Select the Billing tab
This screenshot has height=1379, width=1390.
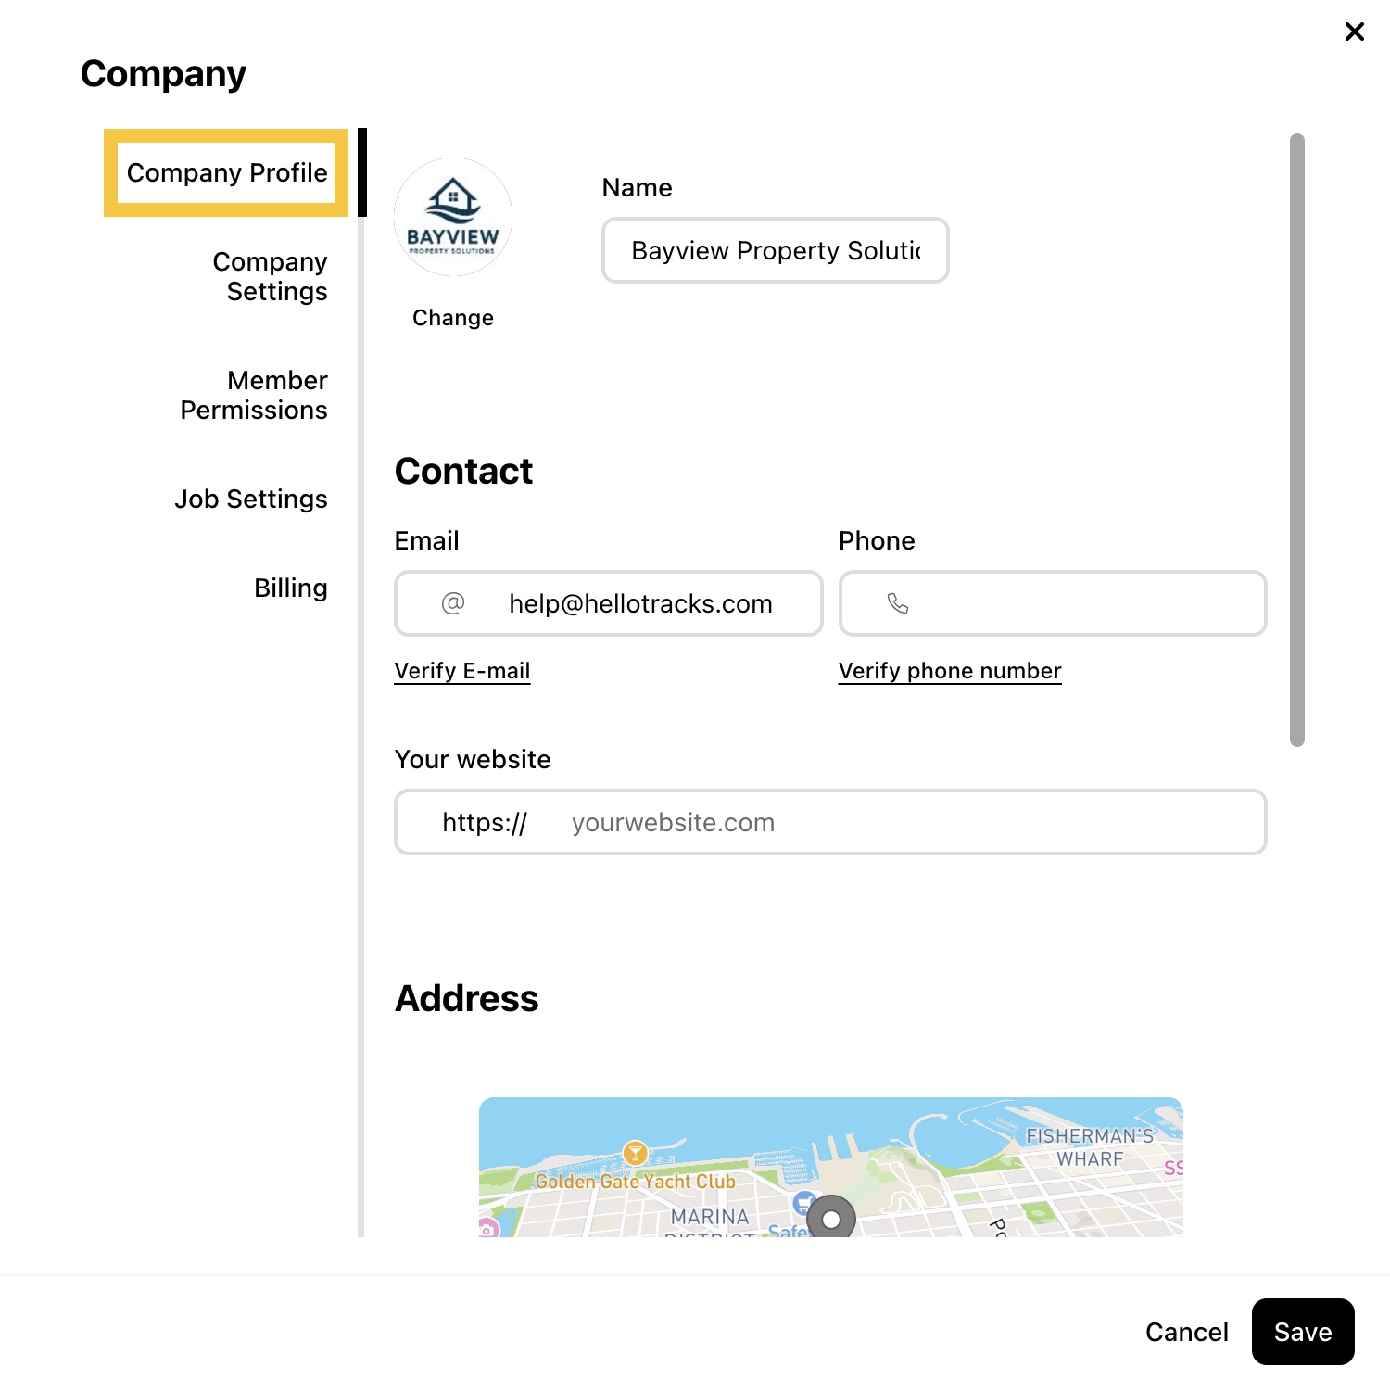coord(291,588)
